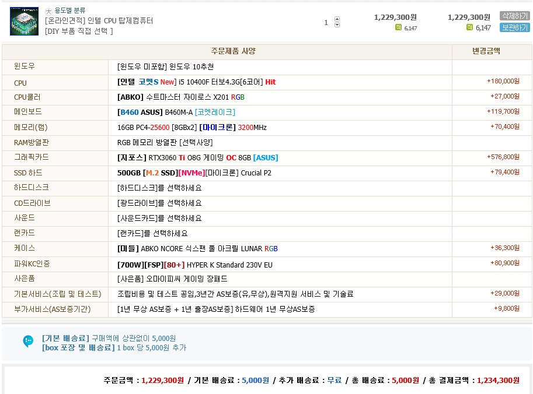The width and height of the screenshot is (533, 394).
Task: Click the 주문제품 사양 column header
Action: (x=233, y=51)
